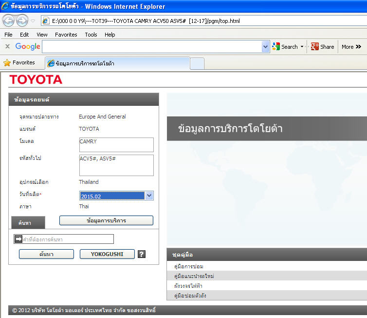
Task: Click the TOYOTA logo
Action: [x=36, y=79]
